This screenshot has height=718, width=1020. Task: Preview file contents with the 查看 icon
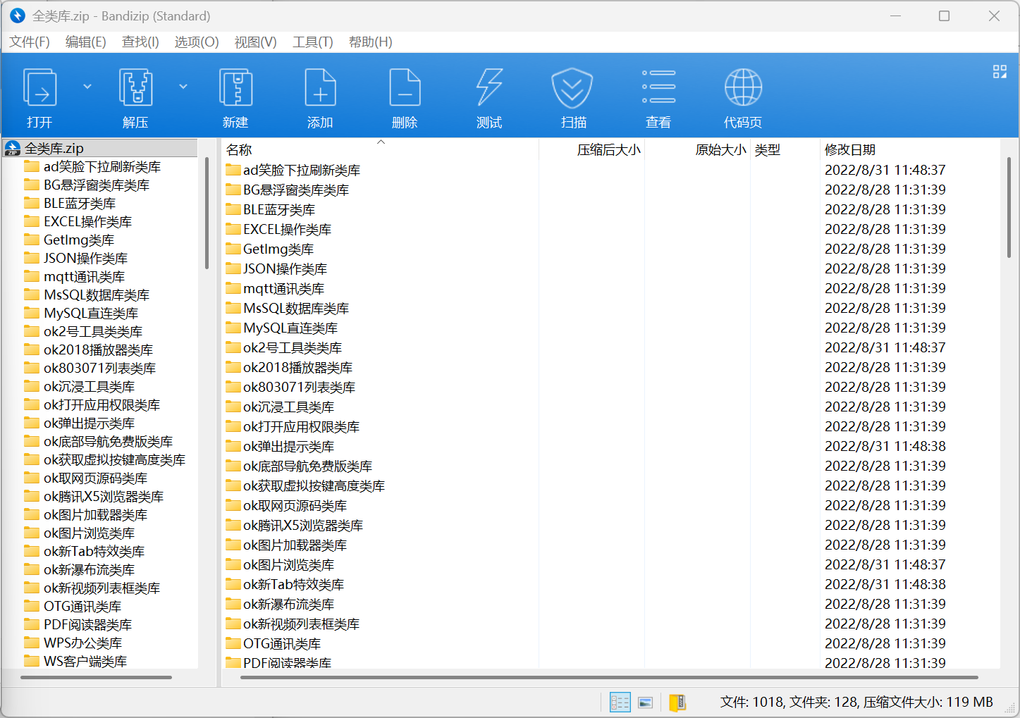tap(658, 95)
